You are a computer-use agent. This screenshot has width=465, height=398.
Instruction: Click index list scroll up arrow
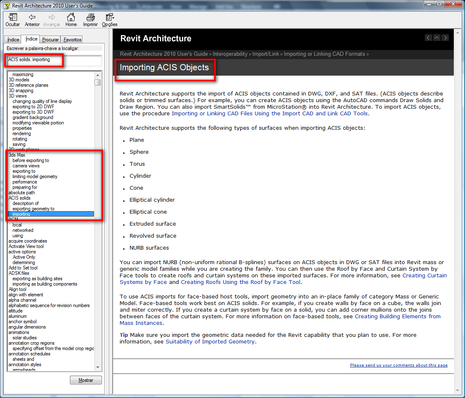pos(98,75)
